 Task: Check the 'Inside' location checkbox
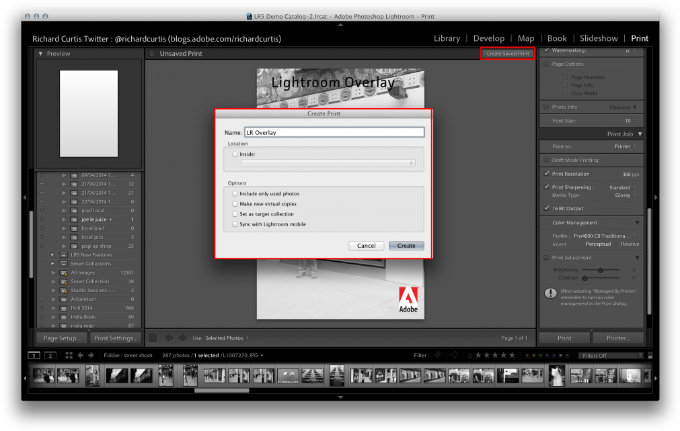point(235,154)
